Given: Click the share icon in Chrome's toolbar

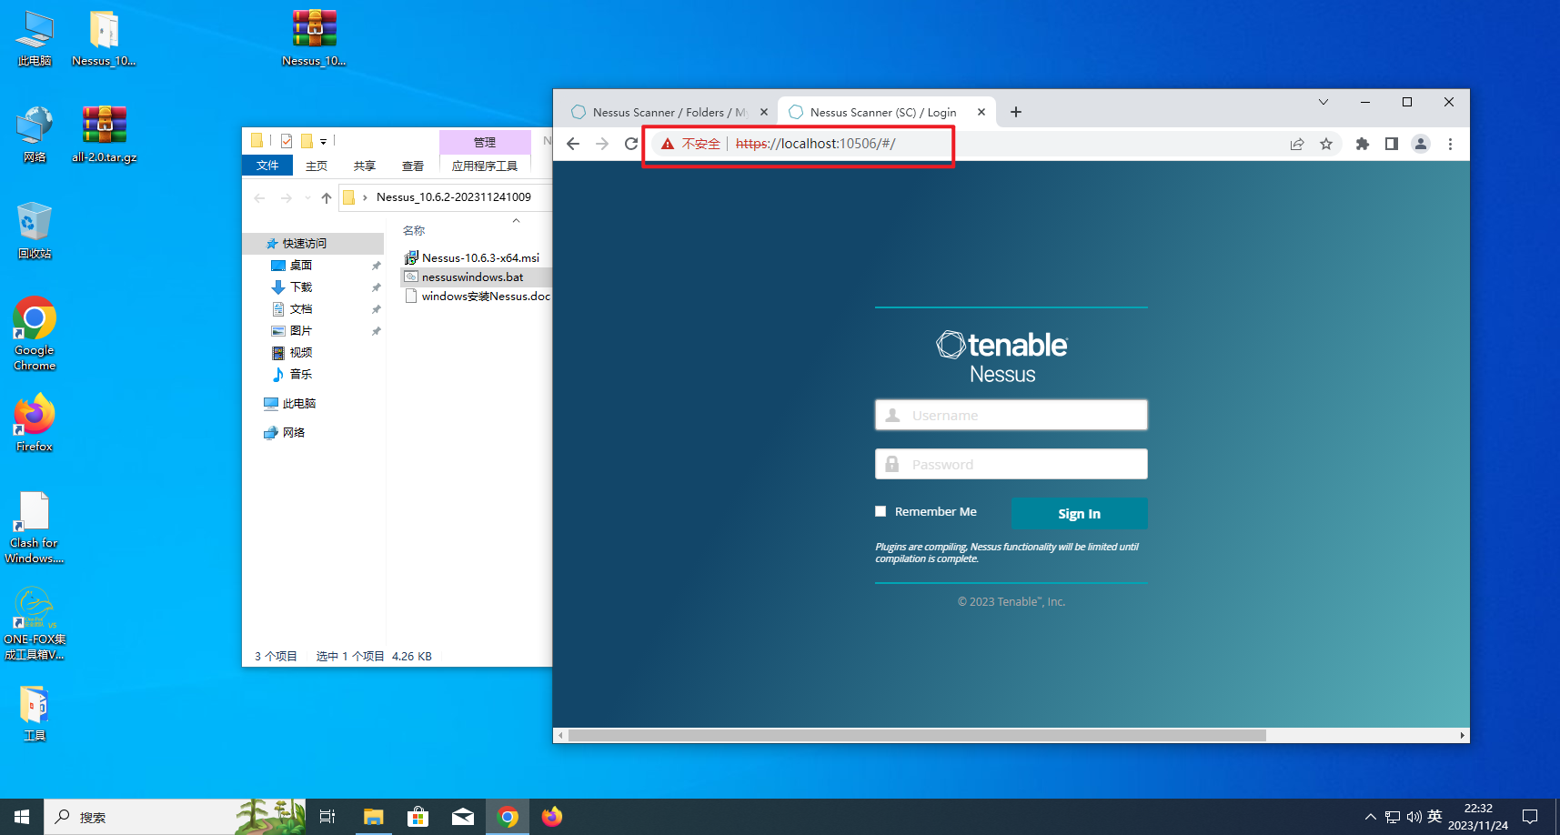Looking at the screenshot, I should [1296, 143].
